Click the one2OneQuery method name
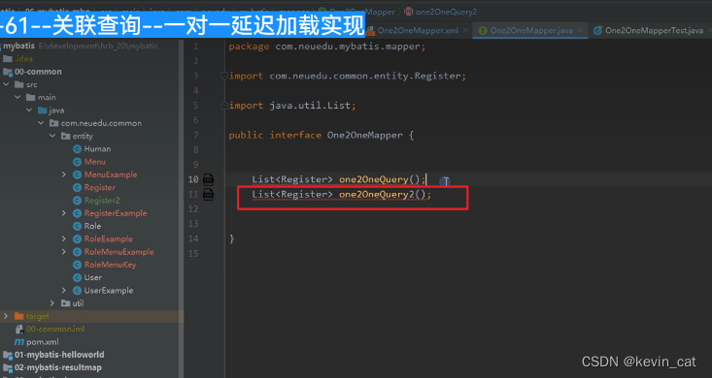This screenshot has height=378, width=712. [374, 179]
